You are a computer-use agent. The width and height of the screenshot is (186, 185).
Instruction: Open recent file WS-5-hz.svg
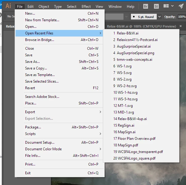tap(141, 99)
